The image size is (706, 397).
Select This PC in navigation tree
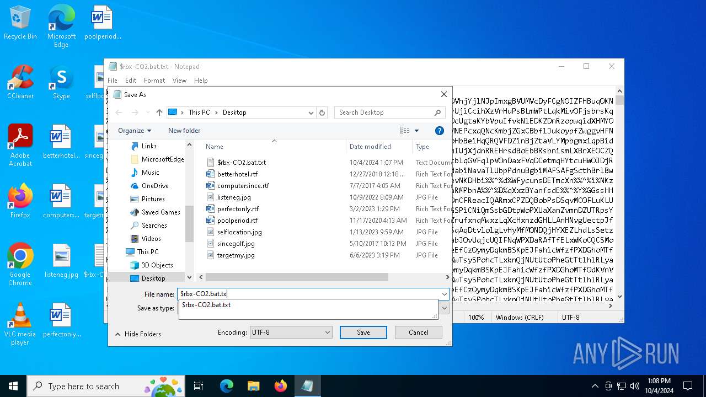click(x=148, y=252)
